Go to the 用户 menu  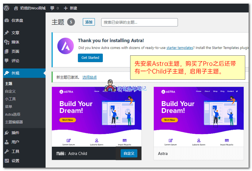[x=24, y=142]
